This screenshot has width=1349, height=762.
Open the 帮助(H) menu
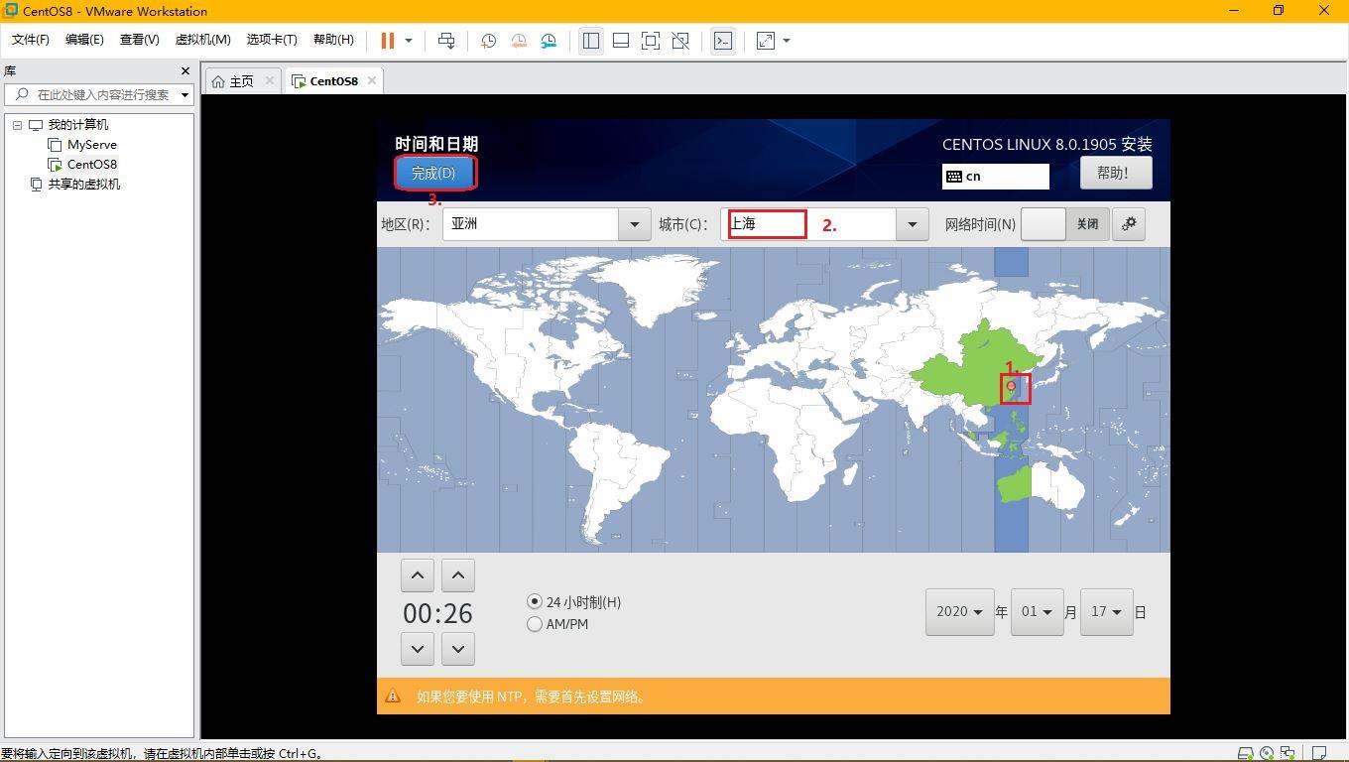[333, 40]
